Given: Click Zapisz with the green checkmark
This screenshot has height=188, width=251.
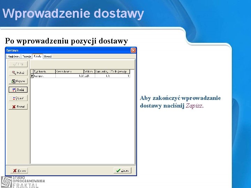Looking at the screenshot, I should click(122, 171).
